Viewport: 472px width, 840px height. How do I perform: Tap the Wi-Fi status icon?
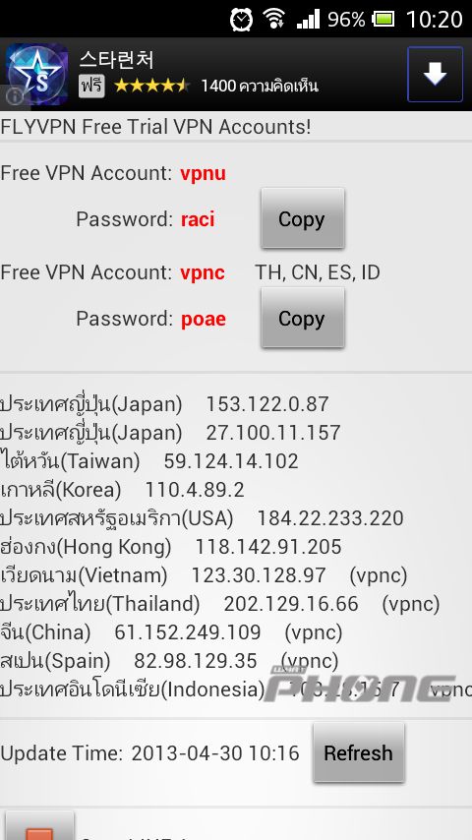(273, 20)
